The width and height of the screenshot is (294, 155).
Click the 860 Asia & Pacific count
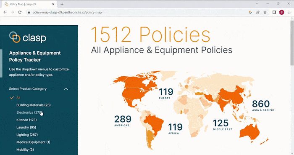[x=263, y=105]
